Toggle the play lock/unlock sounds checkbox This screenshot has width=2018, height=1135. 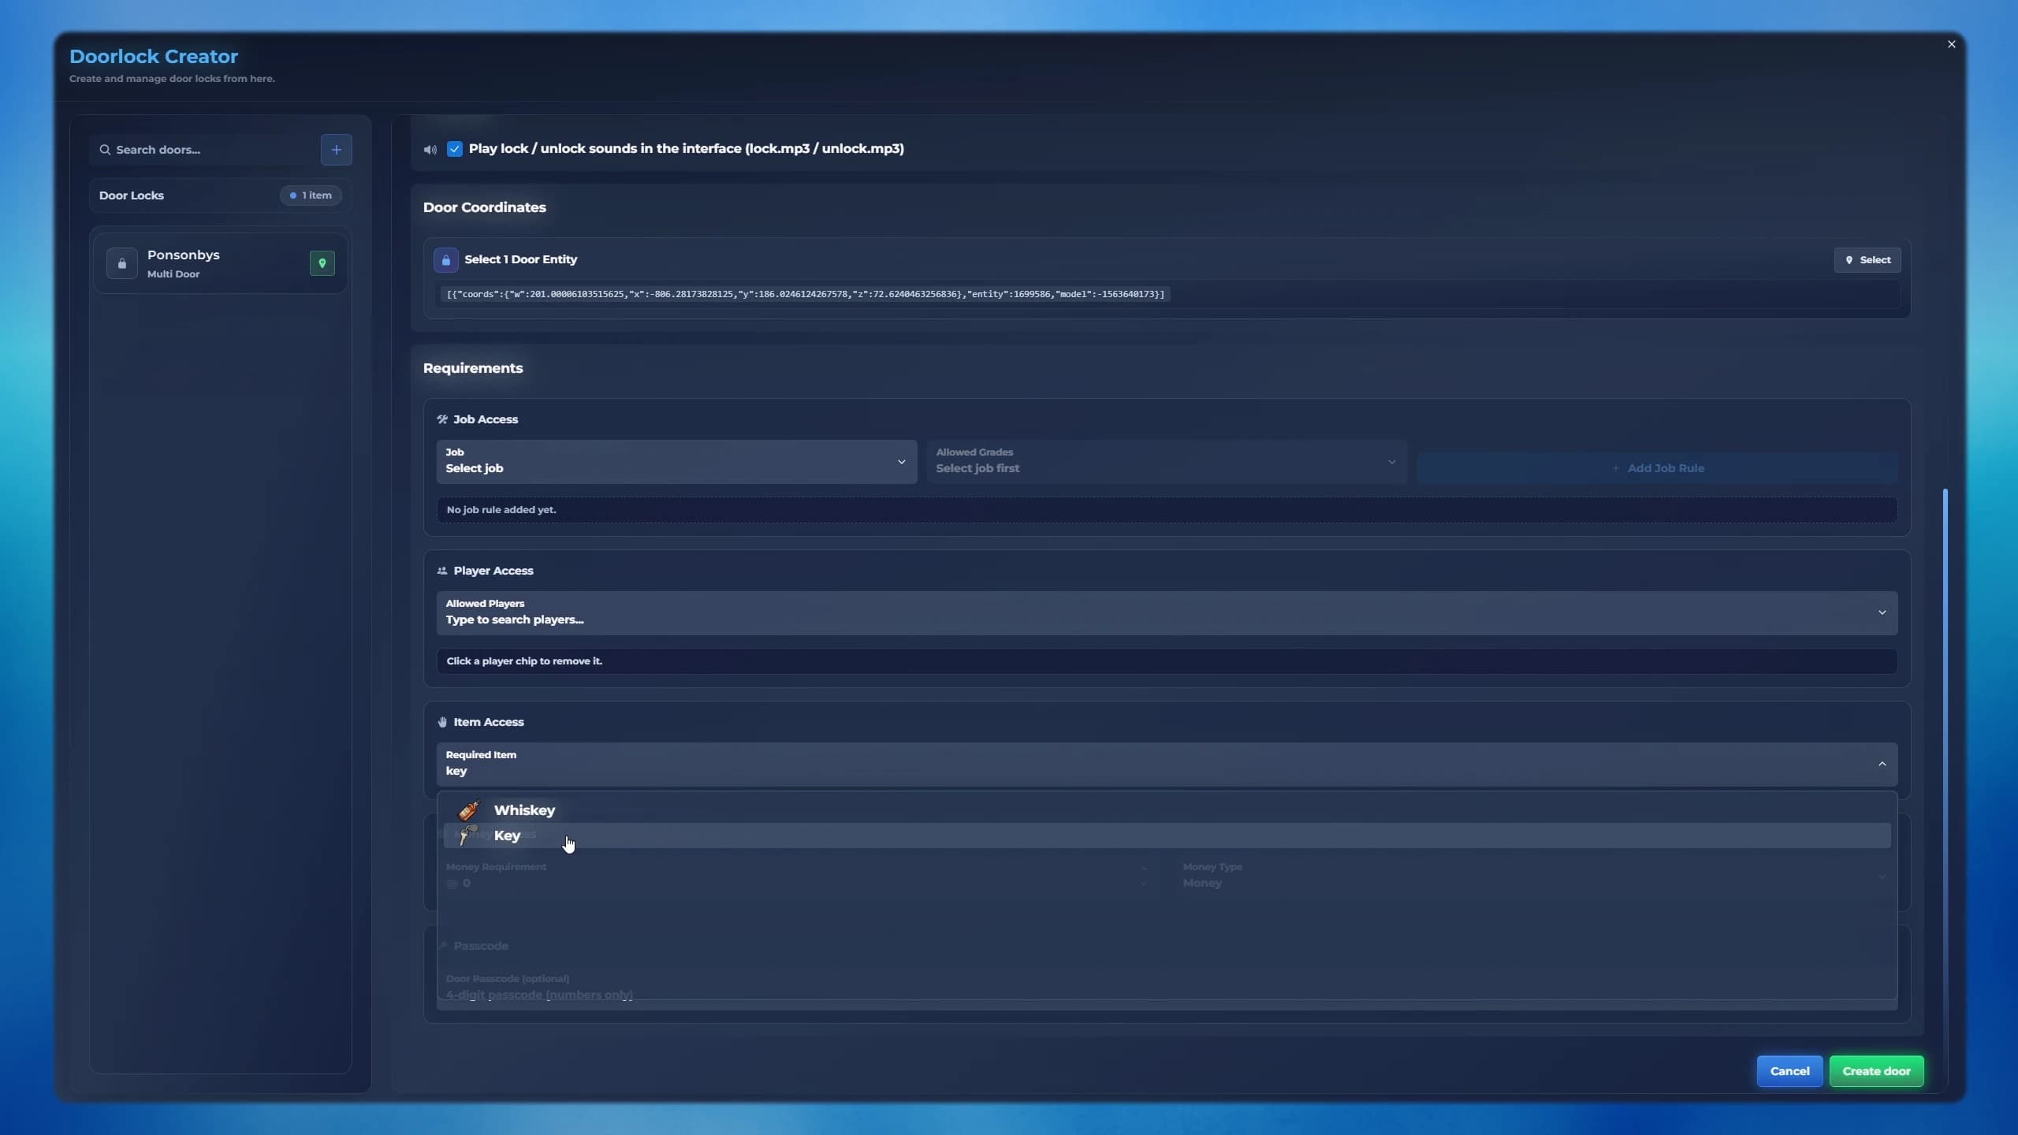(455, 149)
